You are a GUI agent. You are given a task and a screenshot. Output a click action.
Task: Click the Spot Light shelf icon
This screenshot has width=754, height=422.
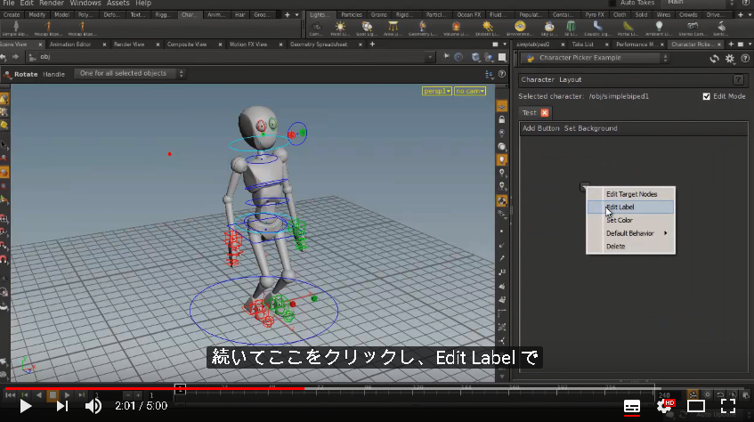(367, 28)
